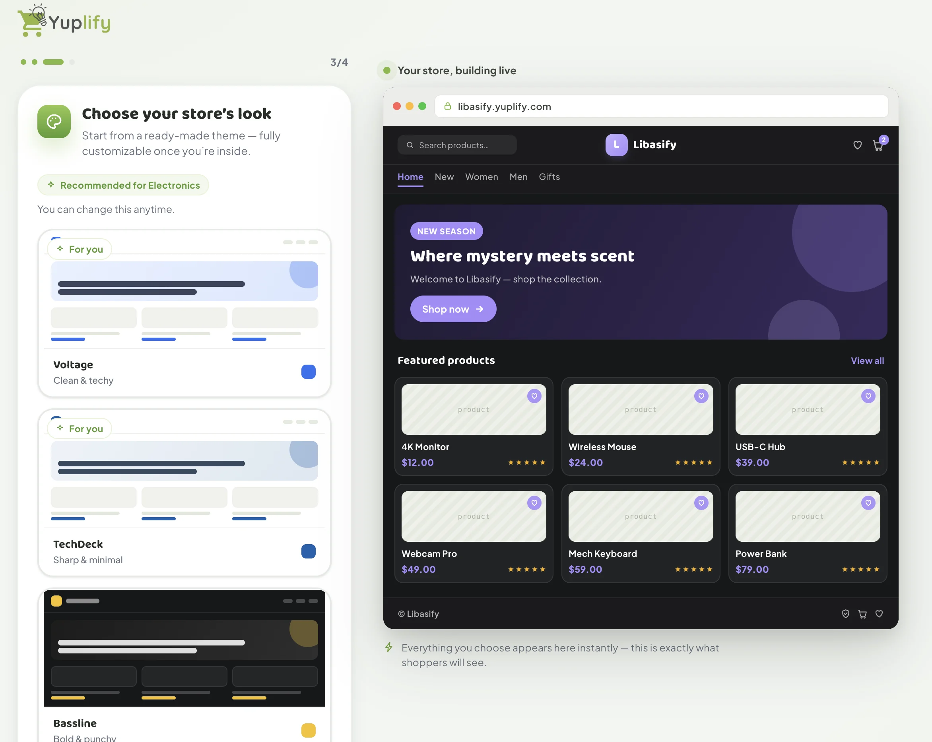Click the footer cart icon
932x742 pixels.
(x=862, y=614)
